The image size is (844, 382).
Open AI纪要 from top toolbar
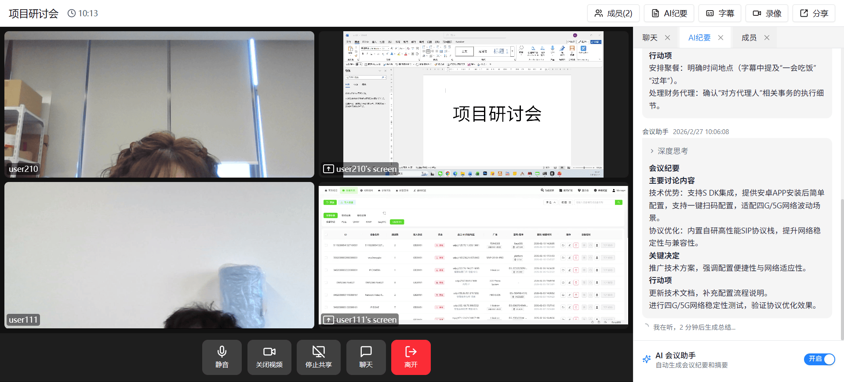[669, 13]
